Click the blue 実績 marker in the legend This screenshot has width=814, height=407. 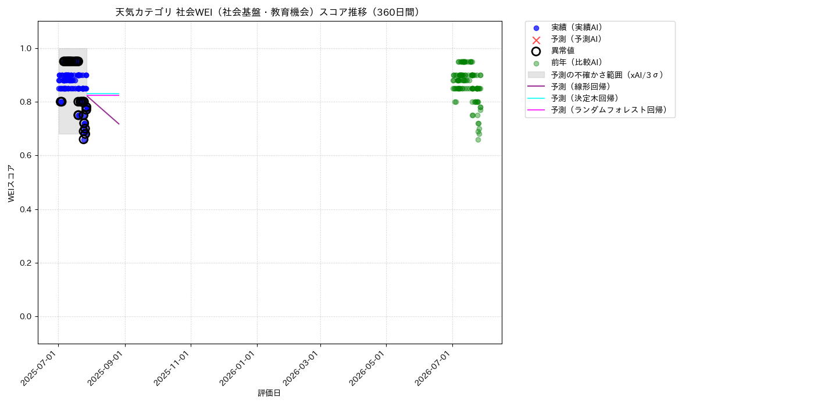tap(536, 28)
